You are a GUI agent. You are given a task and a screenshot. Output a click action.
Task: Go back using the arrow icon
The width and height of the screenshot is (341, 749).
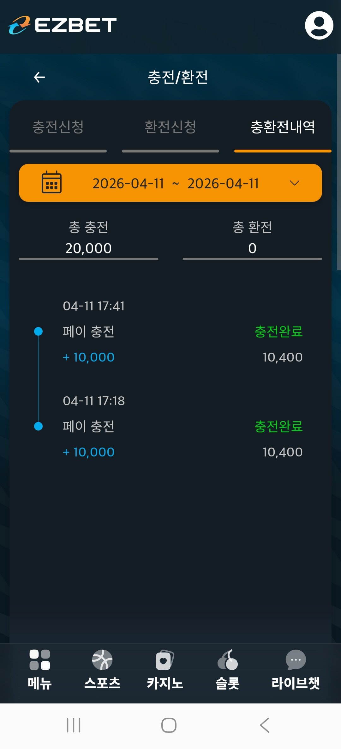[x=39, y=77]
